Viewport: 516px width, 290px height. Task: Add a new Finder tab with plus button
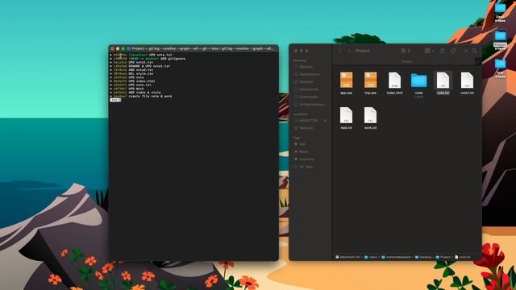(x=478, y=61)
